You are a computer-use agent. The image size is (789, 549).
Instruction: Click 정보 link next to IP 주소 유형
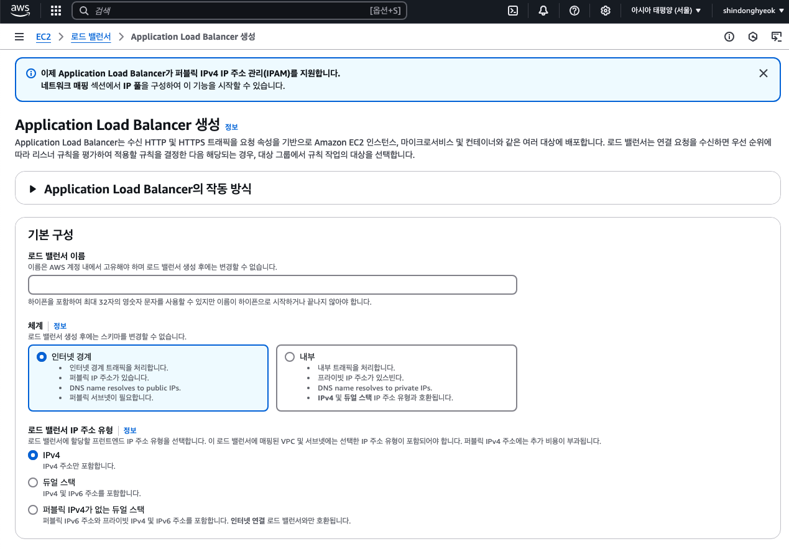click(130, 430)
